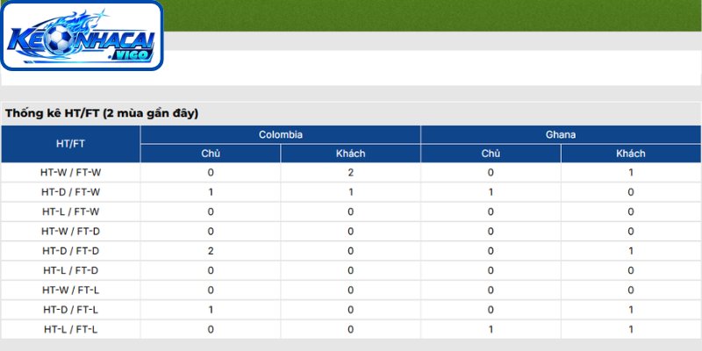Select the Ghana column header
This screenshot has height=351, width=702.
click(561, 135)
